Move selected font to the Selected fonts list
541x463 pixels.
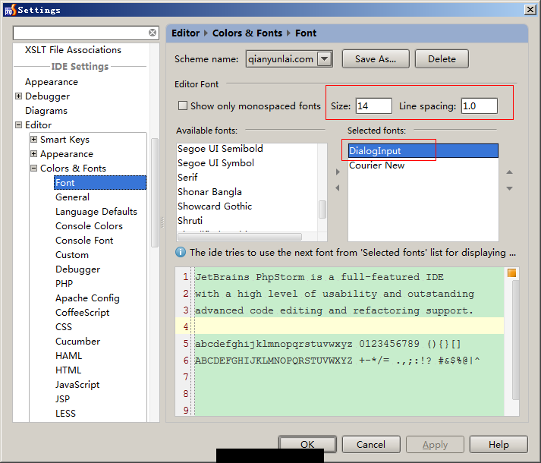click(338, 172)
